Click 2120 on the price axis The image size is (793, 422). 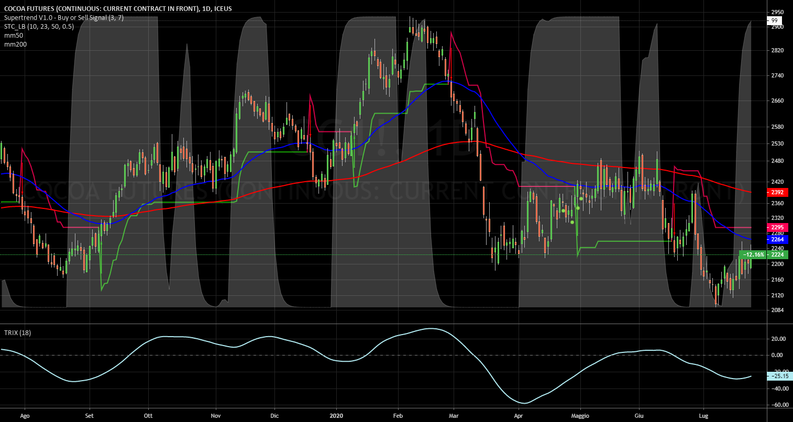tap(777, 296)
